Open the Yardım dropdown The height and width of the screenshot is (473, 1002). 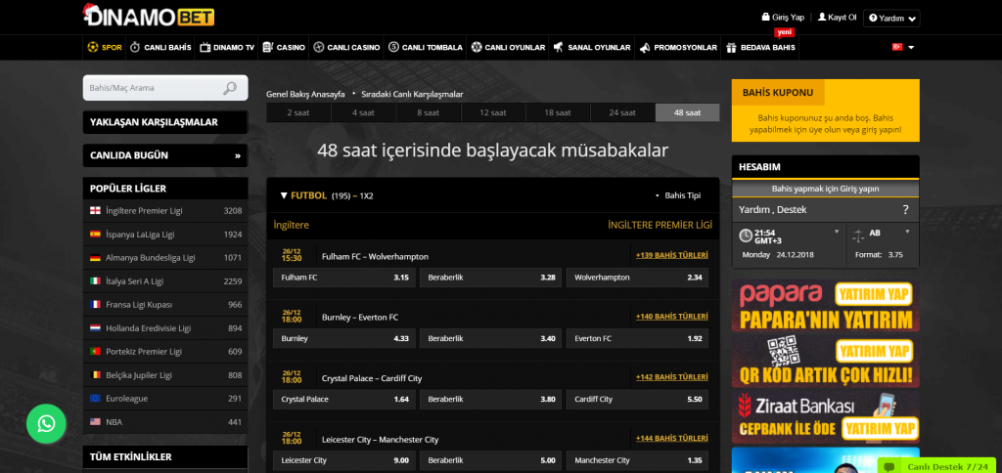(x=891, y=19)
